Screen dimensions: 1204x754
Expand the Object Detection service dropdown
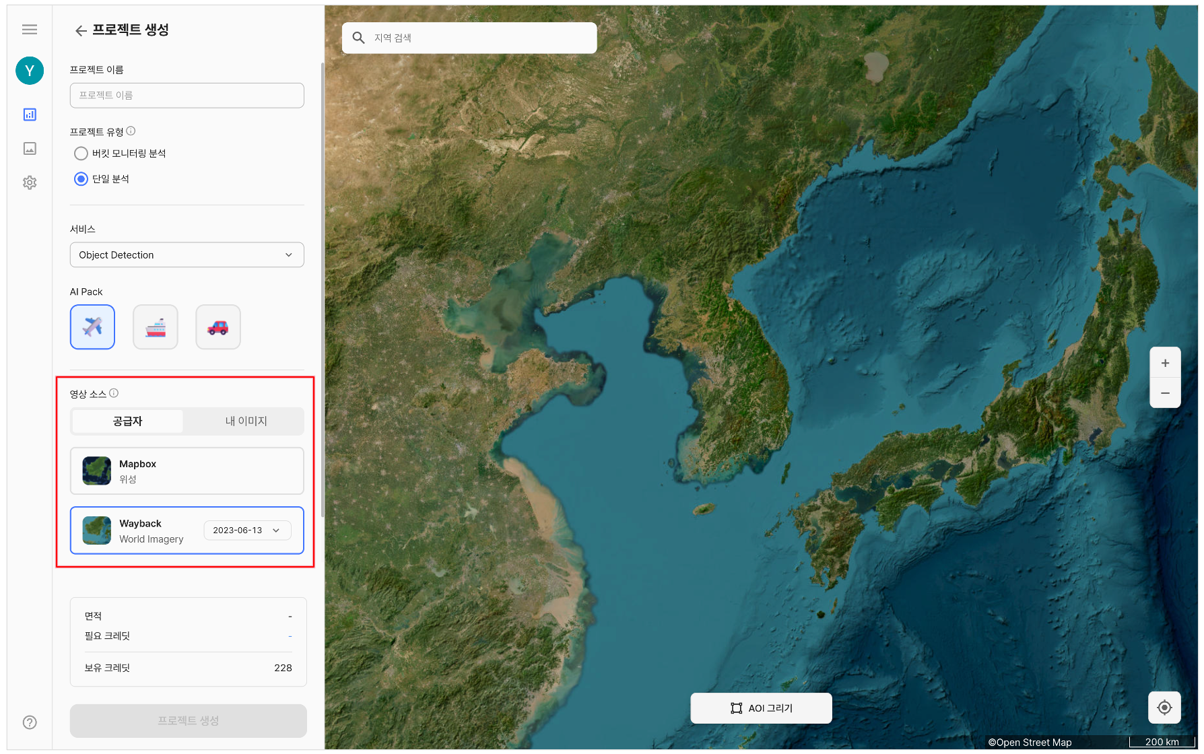click(187, 255)
